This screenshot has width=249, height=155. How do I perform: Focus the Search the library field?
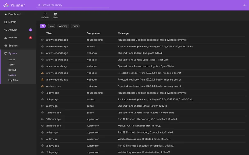click(73, 5)
